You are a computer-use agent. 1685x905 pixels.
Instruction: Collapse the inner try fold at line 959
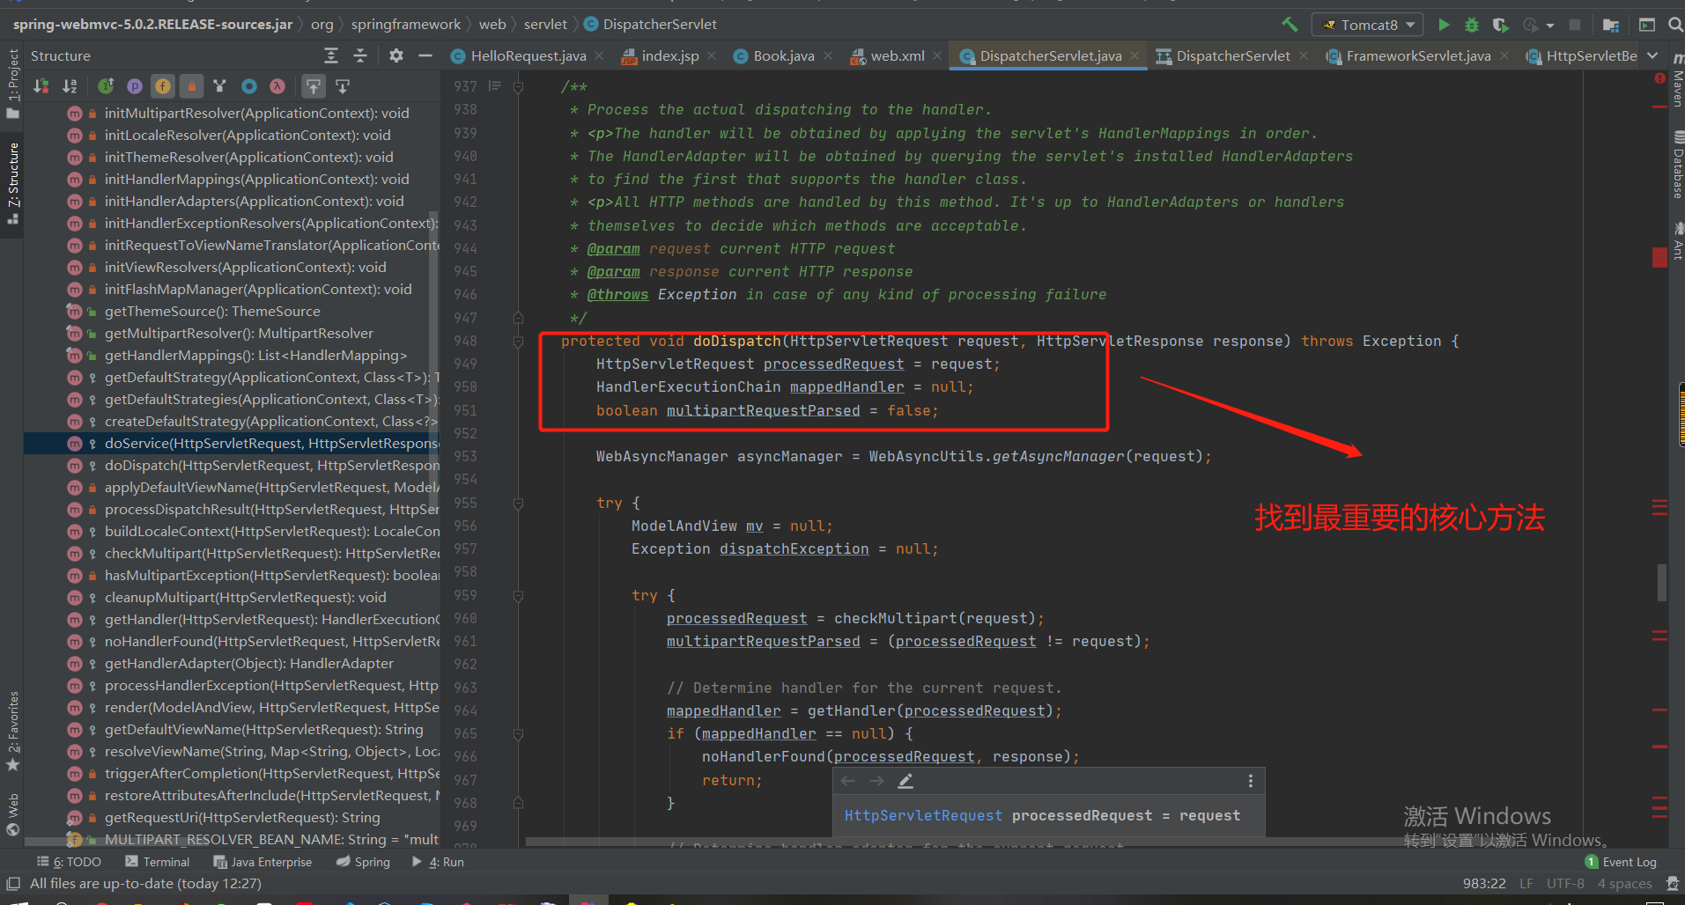click(x=518, y=596)
